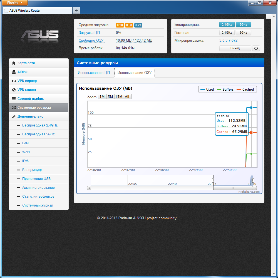Click the power reboot icon button
Image resolution: width=278 pixels, height=278 pixels.
(256, 48)
